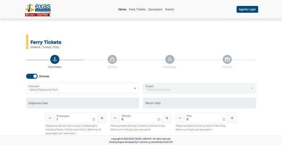The width and height of the screenshot is (282, 145).
Task: Select the Ports/Dates anchor step icon
Action: coord(55,60)
